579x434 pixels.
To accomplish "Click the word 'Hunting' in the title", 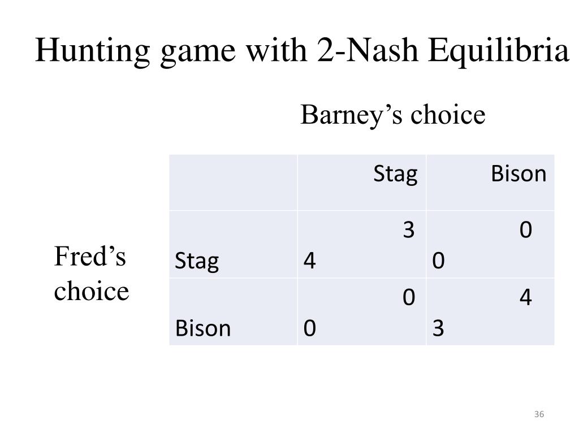I will tap(93, 51).
